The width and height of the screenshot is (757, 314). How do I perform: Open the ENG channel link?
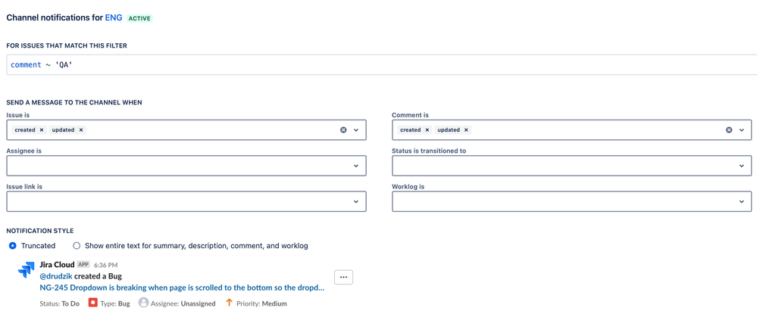pos(114,18)
